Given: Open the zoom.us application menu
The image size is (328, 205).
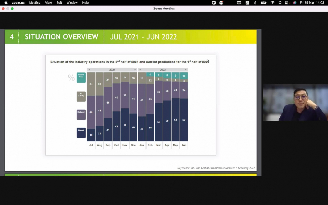Looking at the screenshot, I should pos(18,3).
